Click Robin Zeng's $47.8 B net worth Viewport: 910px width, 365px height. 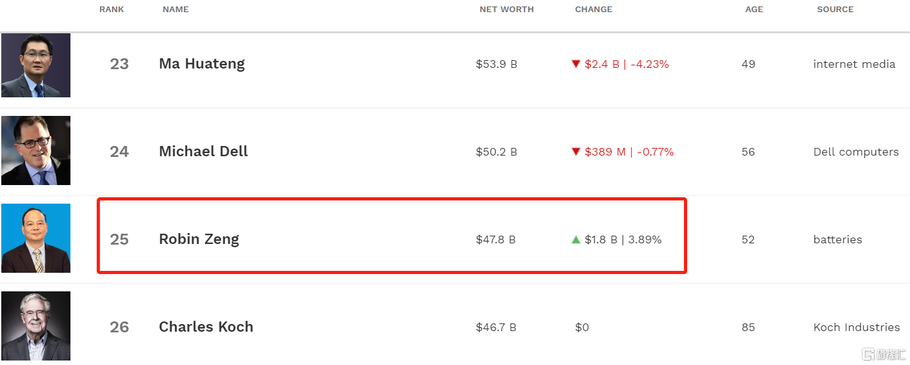[496, 239]
